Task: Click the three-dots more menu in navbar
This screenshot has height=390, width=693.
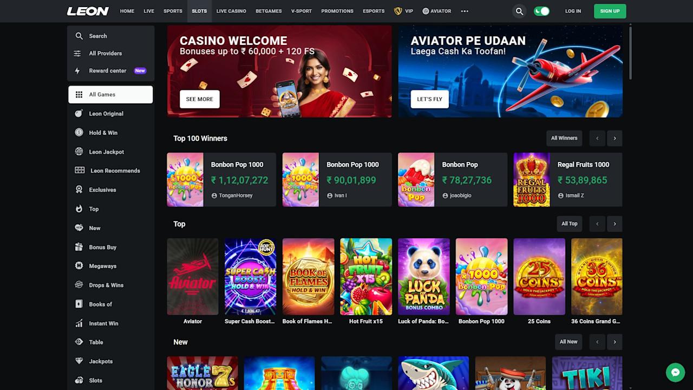Action: 465,11
